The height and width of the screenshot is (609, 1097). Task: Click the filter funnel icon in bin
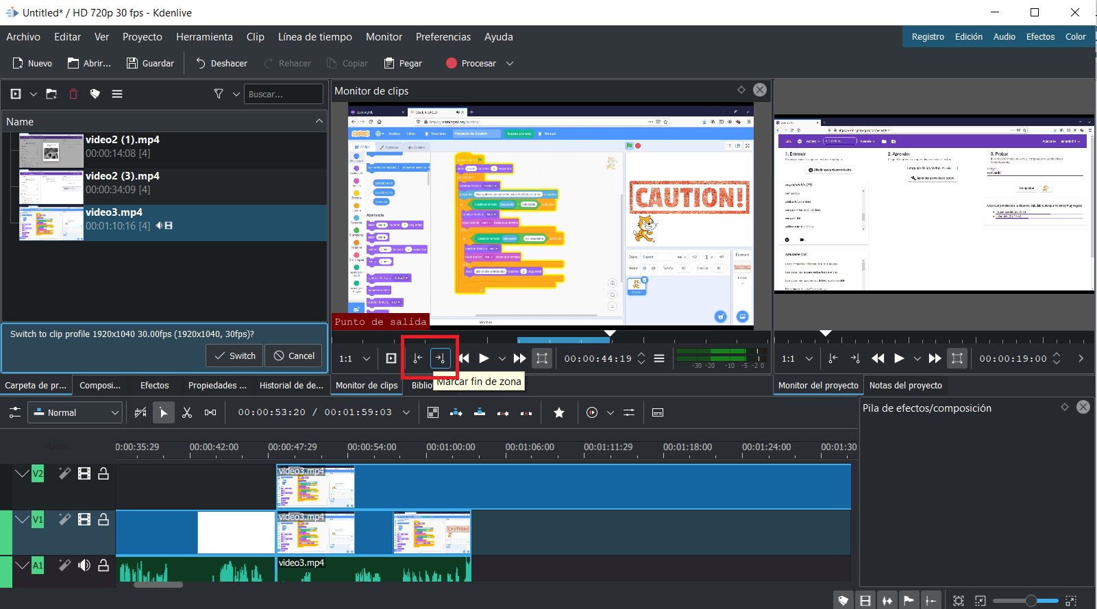click(219, 94)
